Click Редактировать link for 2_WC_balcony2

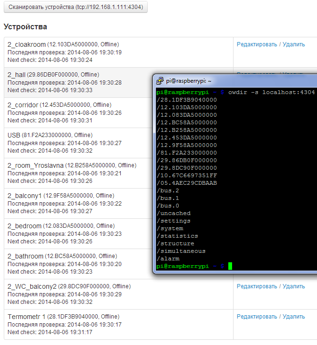257,286
